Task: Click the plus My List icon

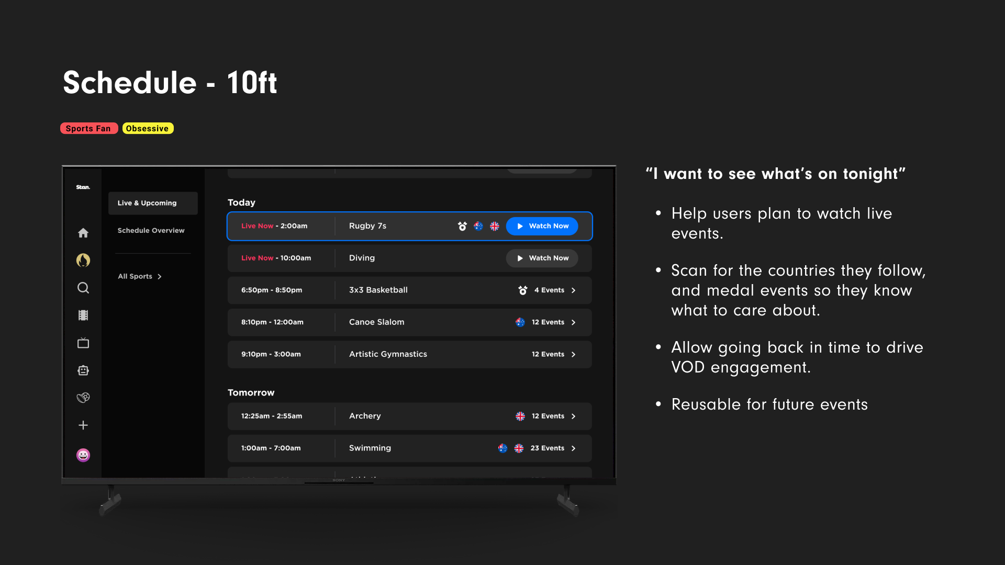Action: coord(83,425)
